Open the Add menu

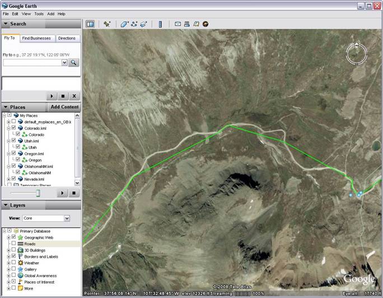51,14
